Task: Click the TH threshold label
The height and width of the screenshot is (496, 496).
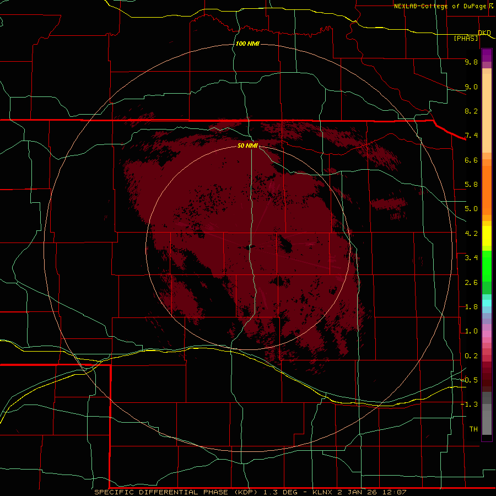Action: (x=473, y=429)
